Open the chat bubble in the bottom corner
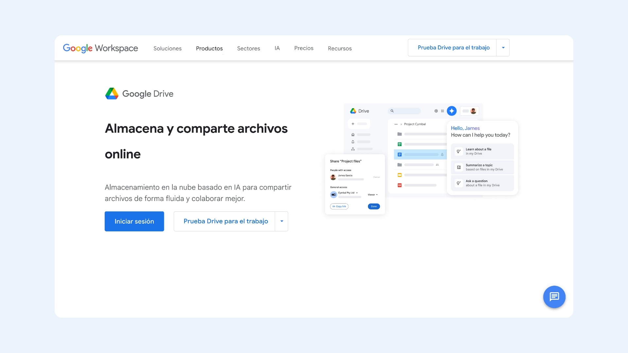 tap(554, 297)
